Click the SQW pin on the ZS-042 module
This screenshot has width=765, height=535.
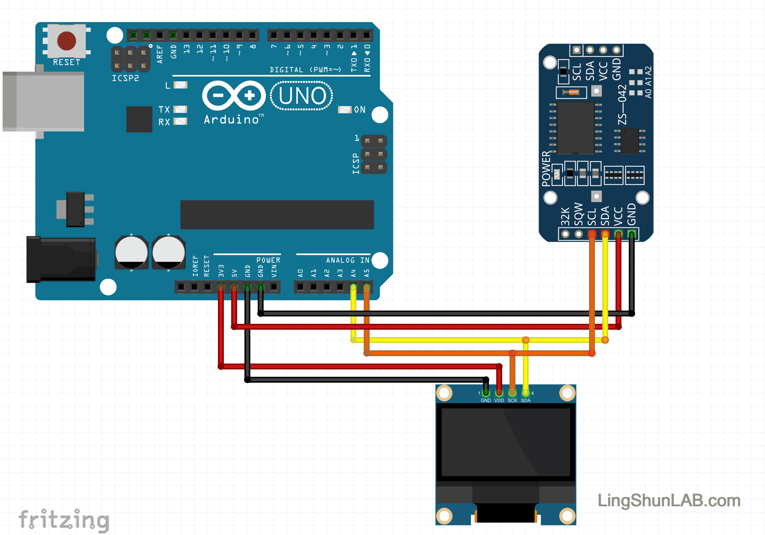pos(579,234)
